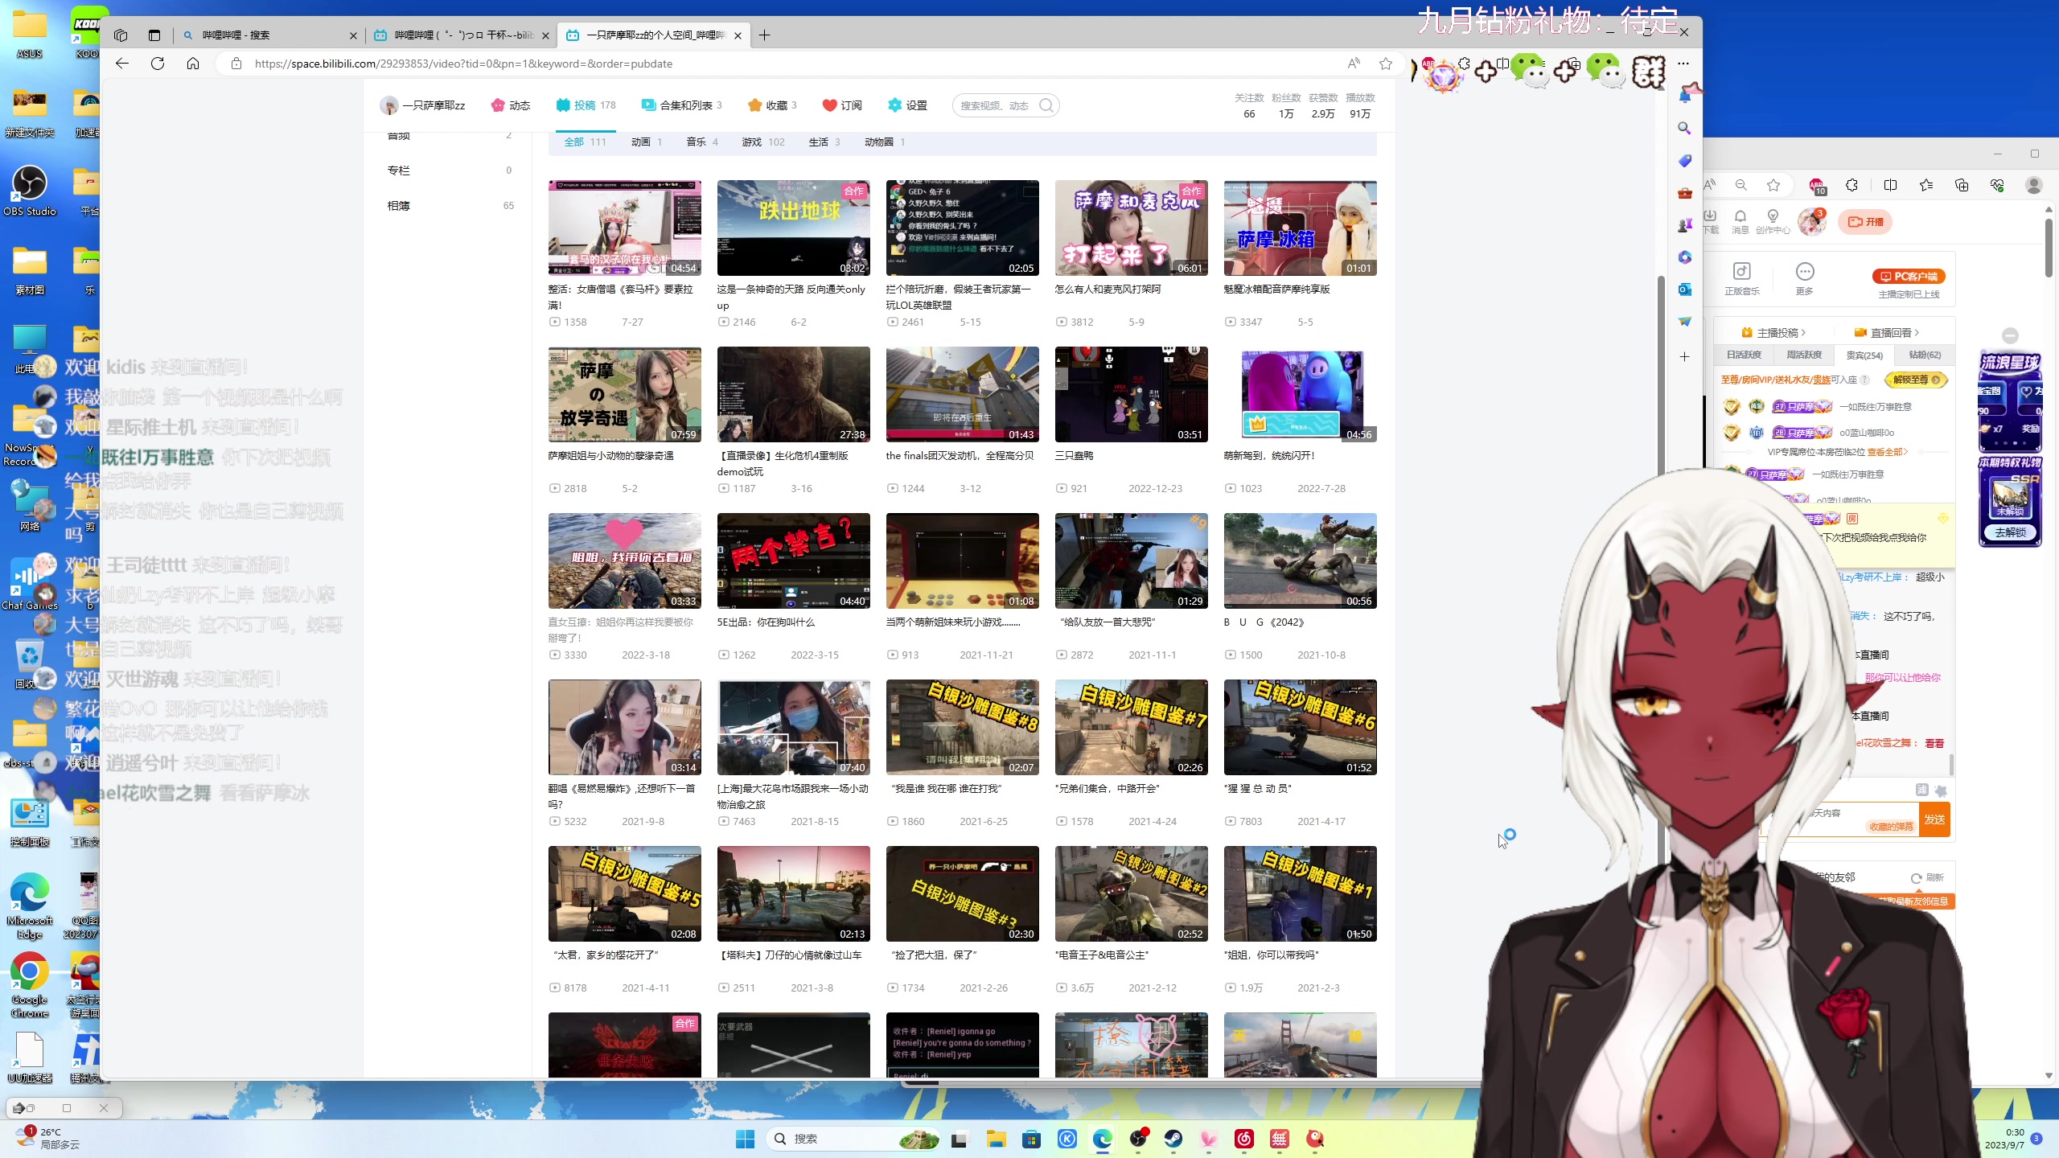
Task: Click 刷新 refresh link in live panel
Action: click(x=1928, y=877)
